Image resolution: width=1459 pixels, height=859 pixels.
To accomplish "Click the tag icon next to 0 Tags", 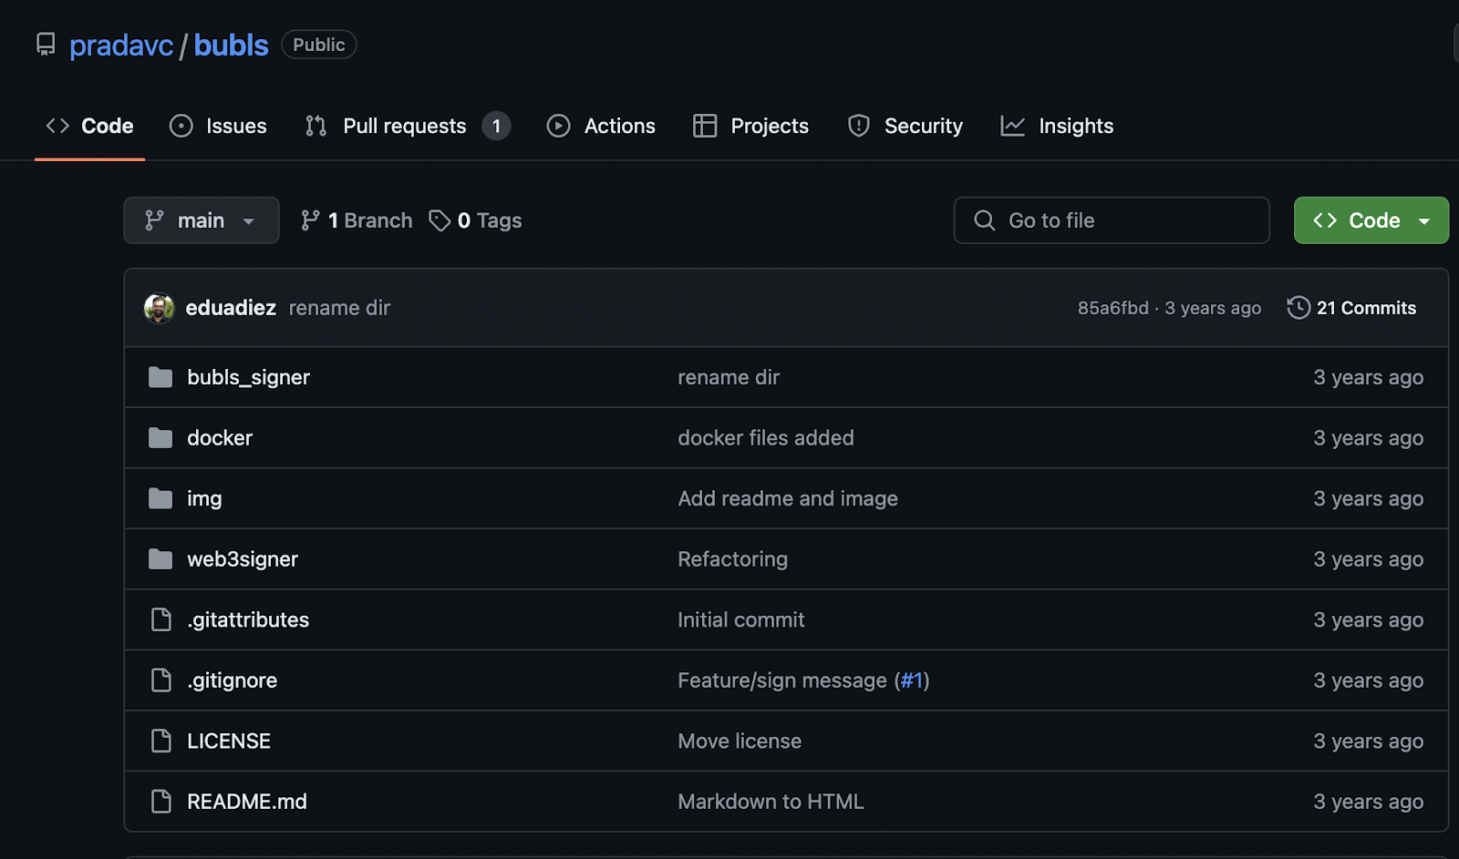I will click(x=440, y=220).
